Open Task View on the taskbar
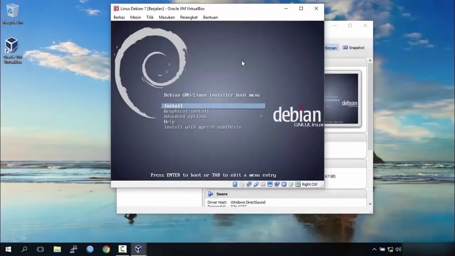This screenshot has width=455, height=256. coord(41,249)
